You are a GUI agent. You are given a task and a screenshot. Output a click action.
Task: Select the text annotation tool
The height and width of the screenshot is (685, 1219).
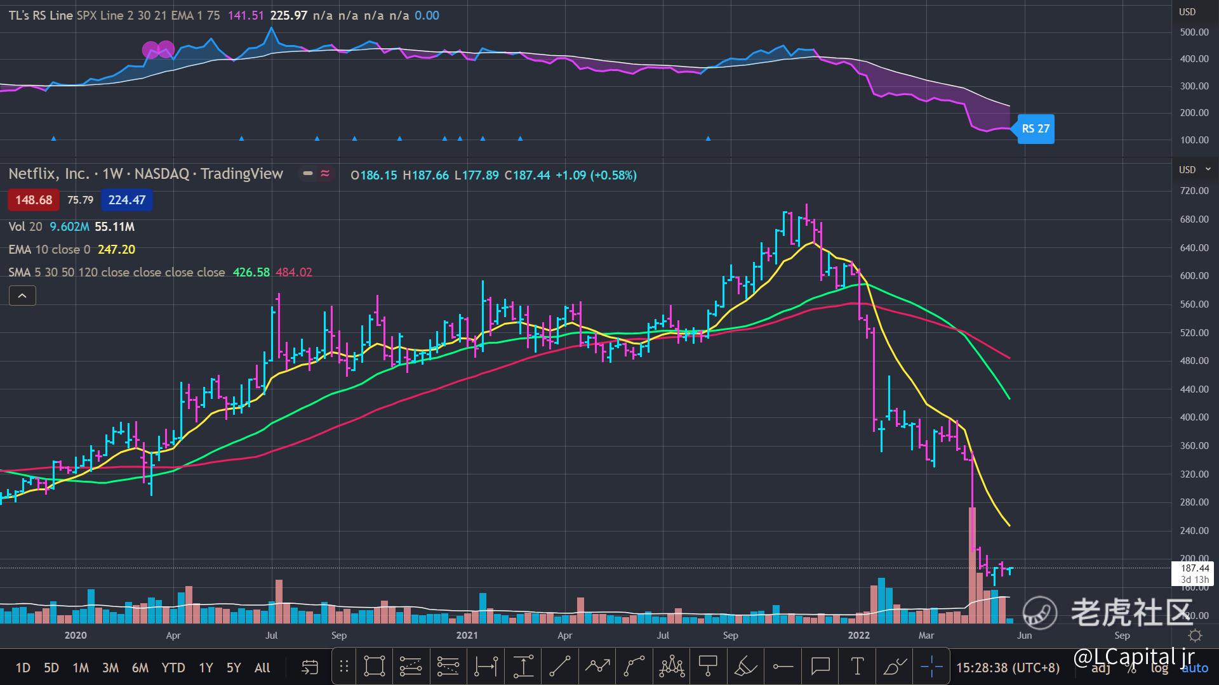click(857, 667)
